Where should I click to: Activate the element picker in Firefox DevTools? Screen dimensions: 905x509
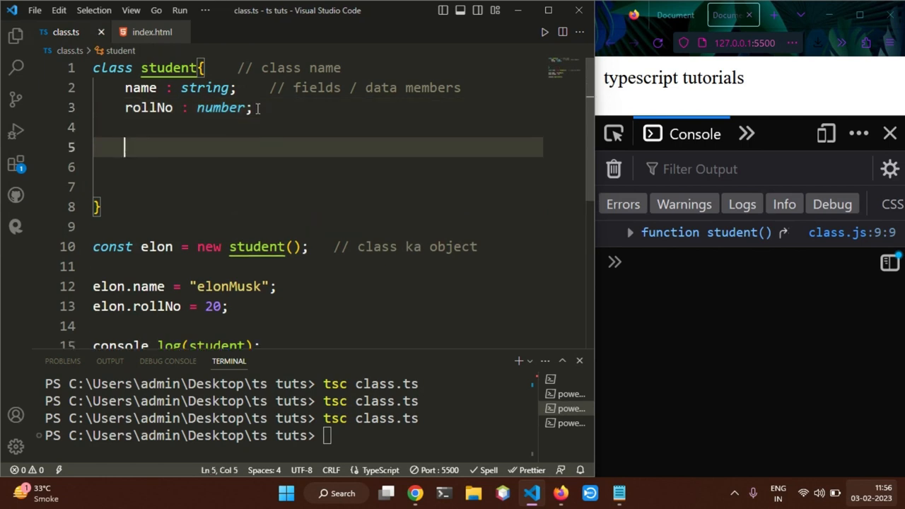pyautogui.click(x=614, y=134)
